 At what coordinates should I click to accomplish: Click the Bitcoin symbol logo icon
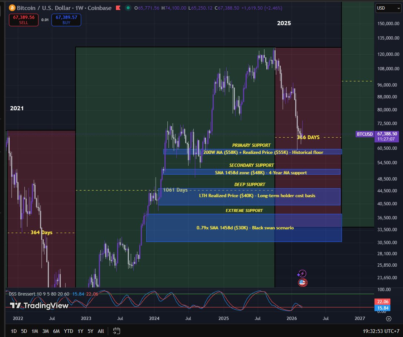click(12, 8)
